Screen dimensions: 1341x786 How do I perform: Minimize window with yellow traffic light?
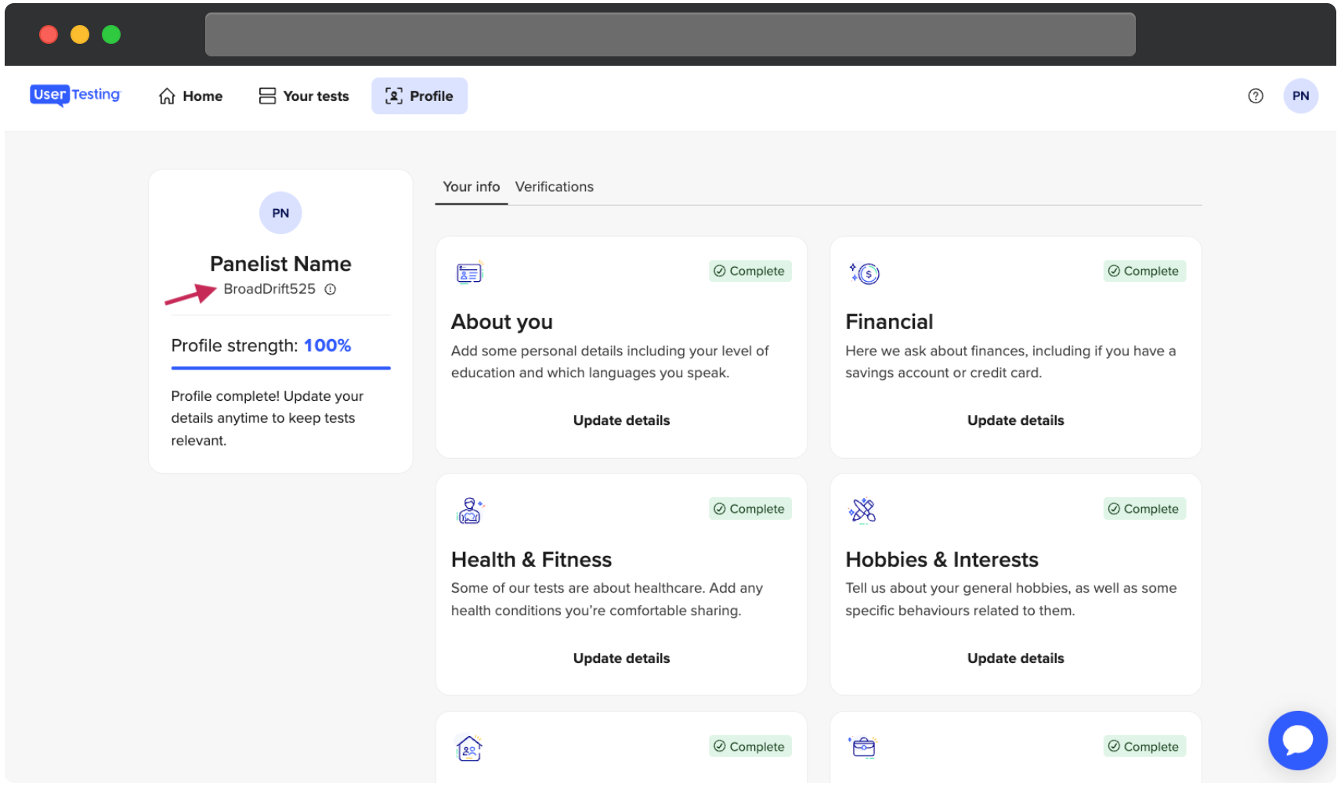(x=80, y=34)
